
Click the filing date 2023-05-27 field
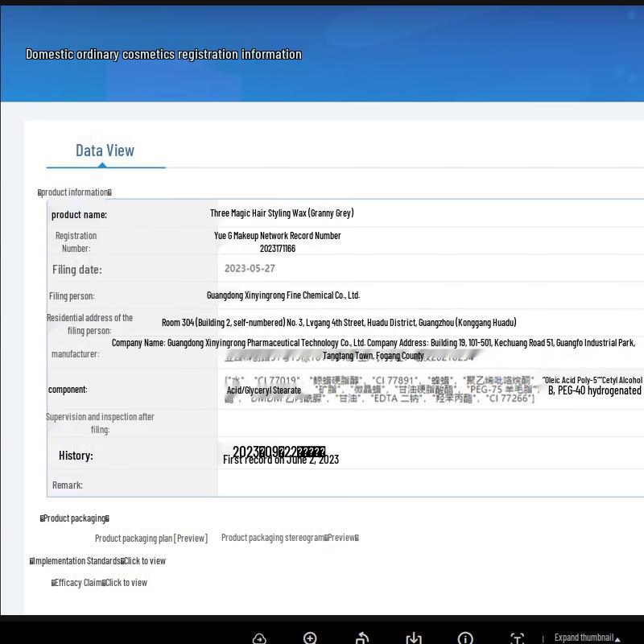coord(250,269)
